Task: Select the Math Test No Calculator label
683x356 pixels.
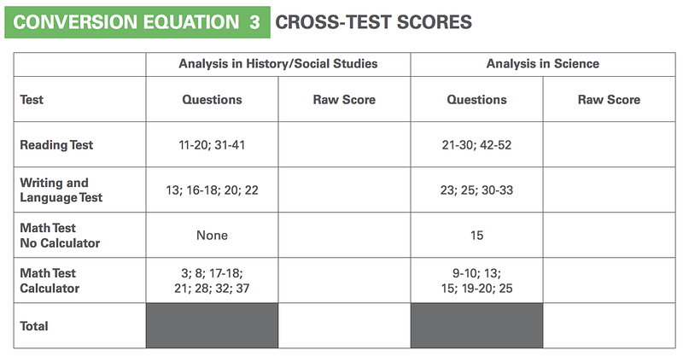Action: click(60, 236)
